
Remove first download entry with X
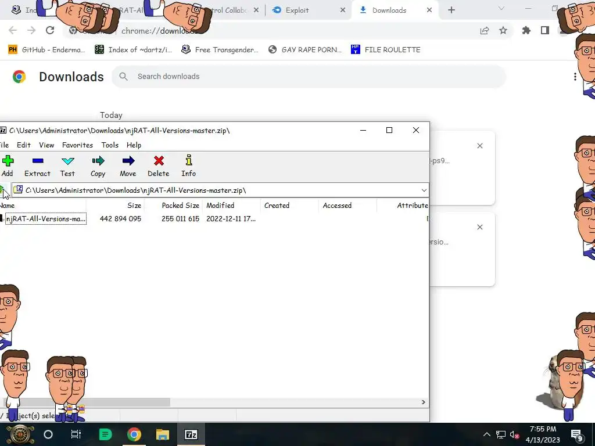(479, 146)
